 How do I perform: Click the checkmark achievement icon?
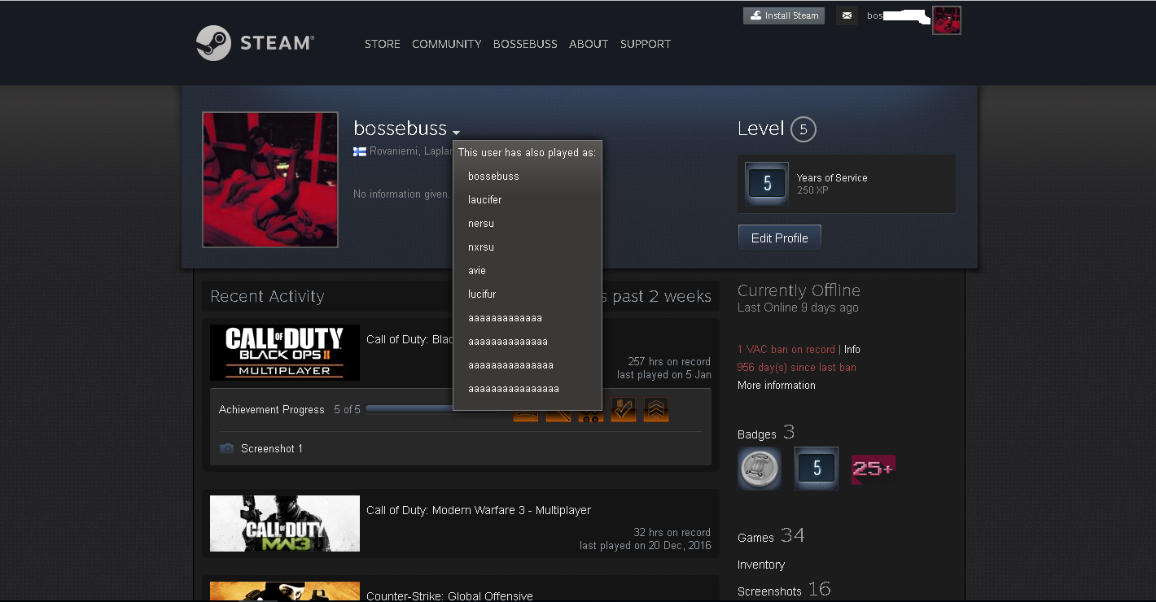(624, 409)
